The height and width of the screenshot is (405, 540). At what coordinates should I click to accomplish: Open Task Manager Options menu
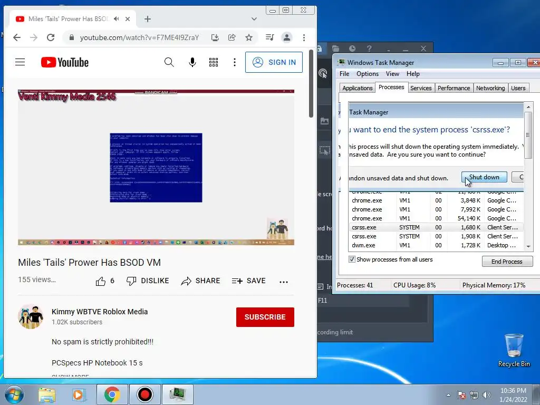pyautogui.click(x=368, y=74)
